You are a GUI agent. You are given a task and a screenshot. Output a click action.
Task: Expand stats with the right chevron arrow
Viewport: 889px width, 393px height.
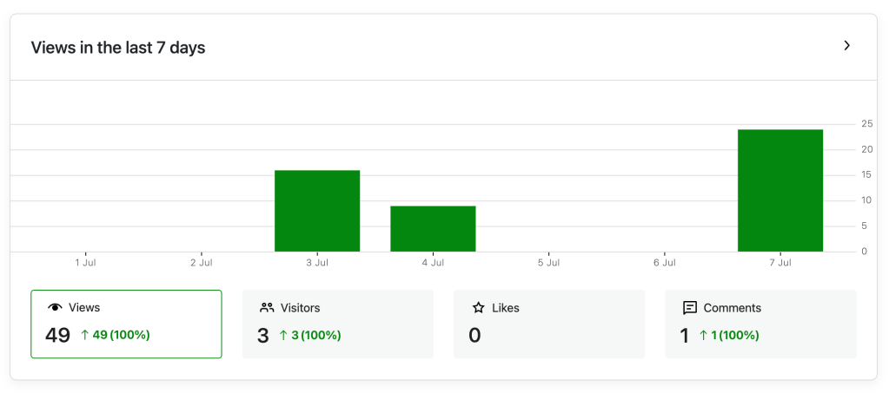tap(847, 46)
